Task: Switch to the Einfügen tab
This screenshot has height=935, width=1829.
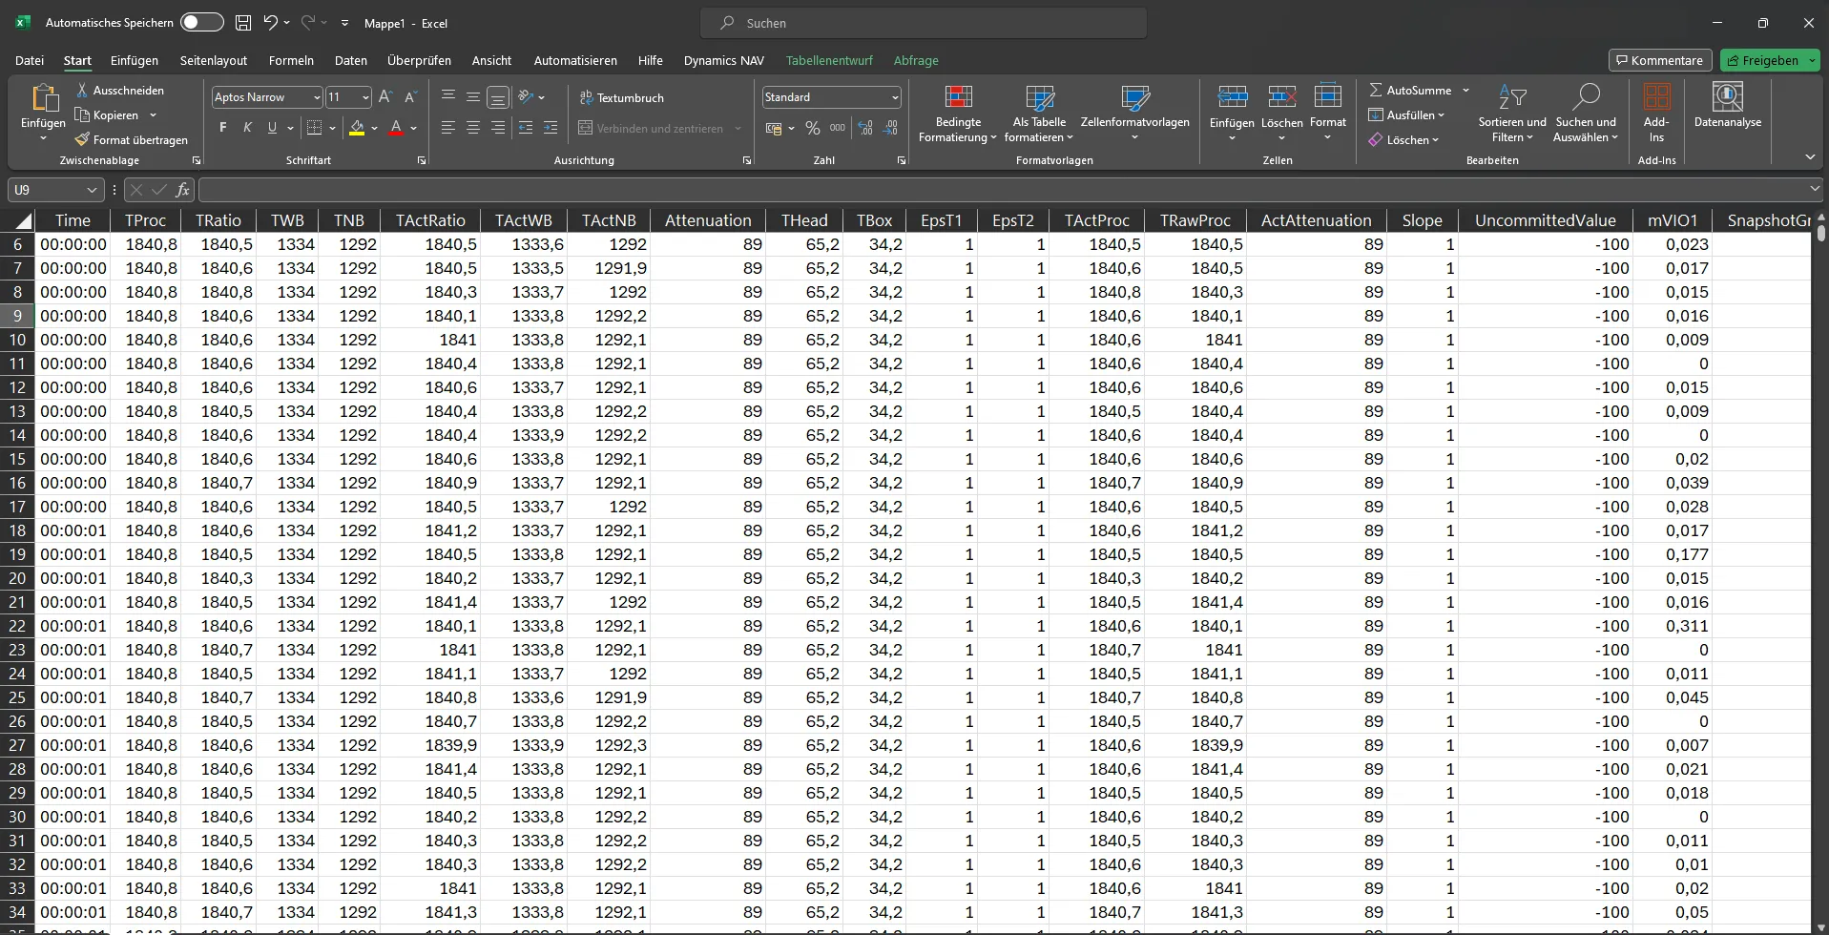Action: [135, 60]
